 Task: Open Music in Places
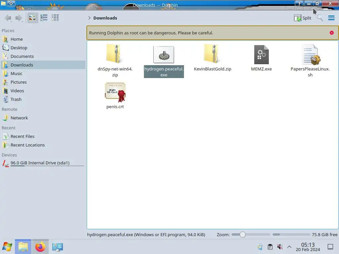[x=43, y=73]
